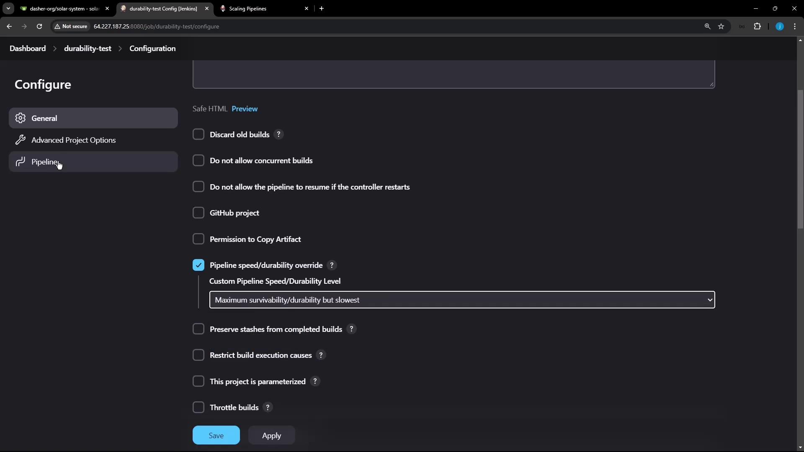This screenshot has height=452, width=804.
Task: Open help for Pipeline speed/durability override
Action: coord(332,265)
